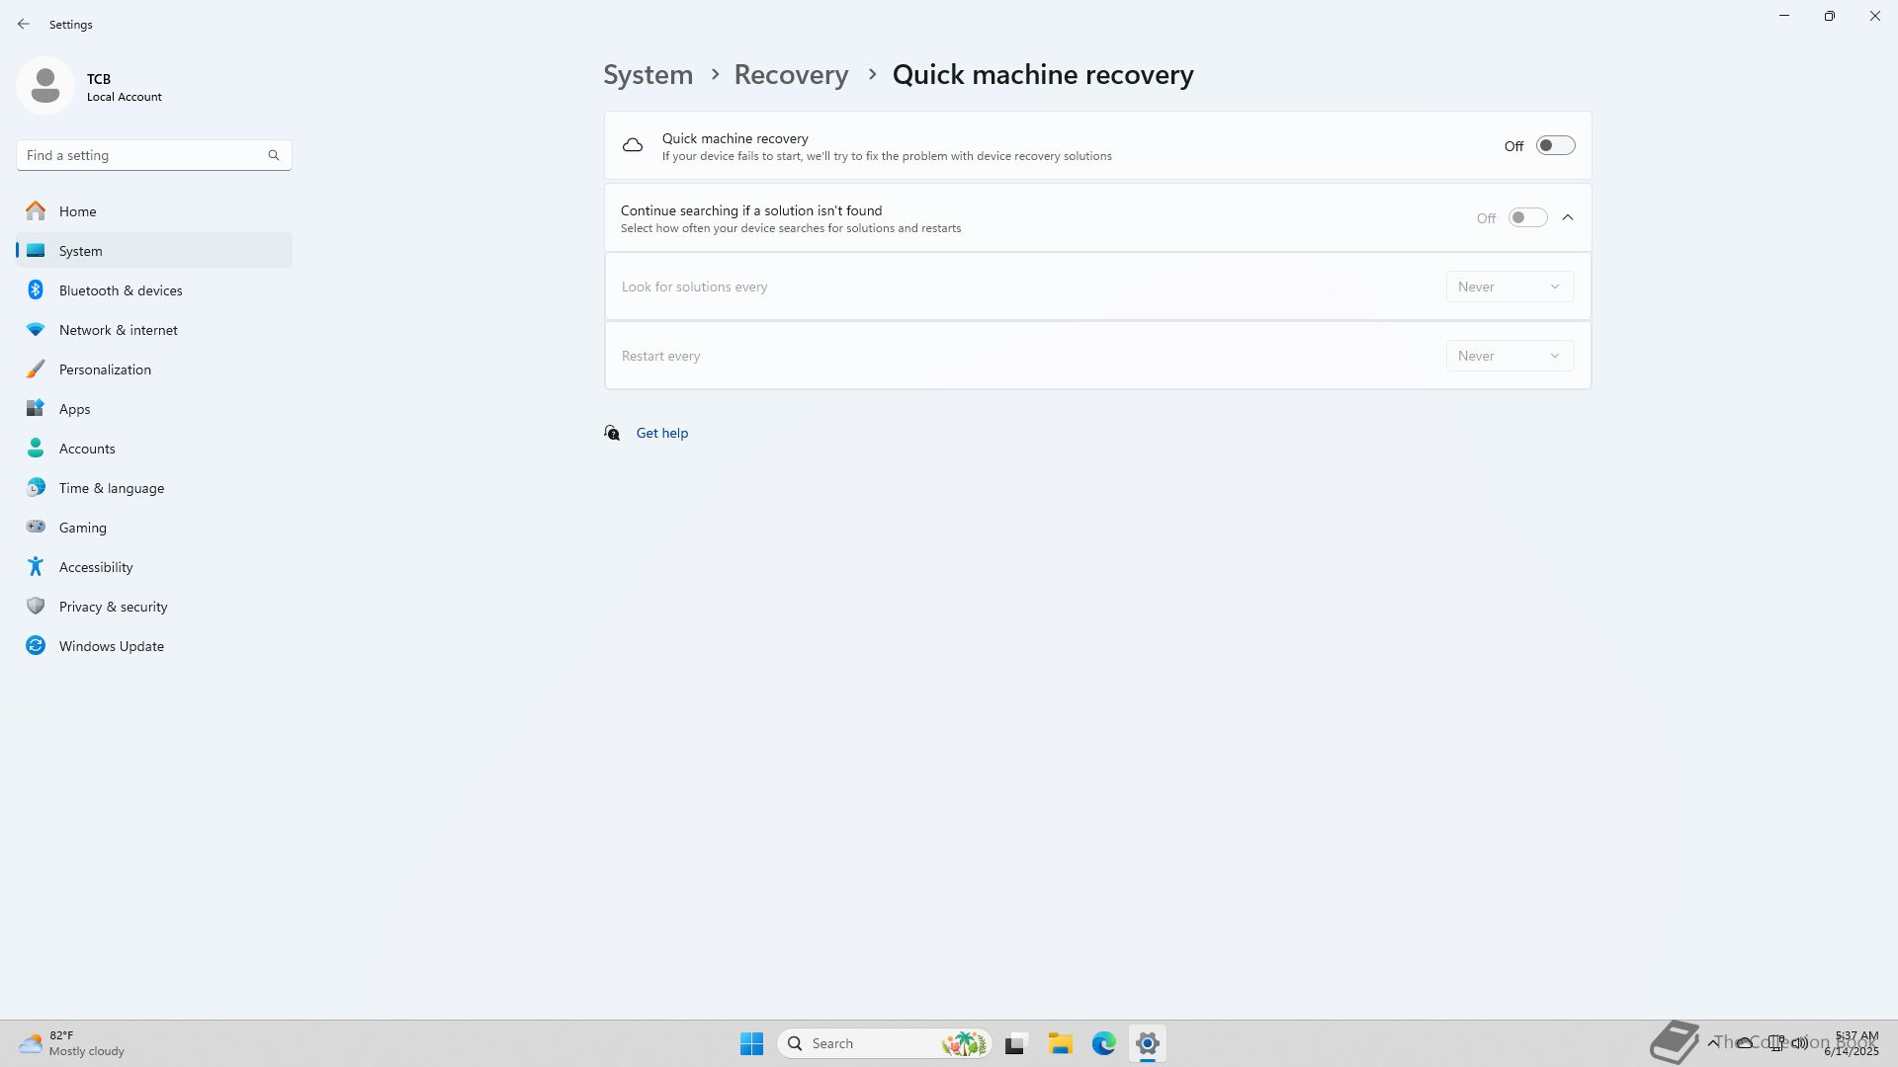Open Microsoft Edge from the taskbar
Viewport: 1898px width, 1067px height.
(x=1103, y=1043)
